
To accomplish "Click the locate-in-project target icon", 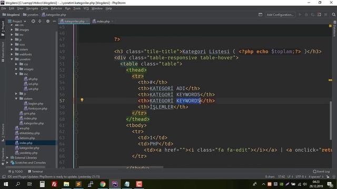I will (x=33, y=21).
